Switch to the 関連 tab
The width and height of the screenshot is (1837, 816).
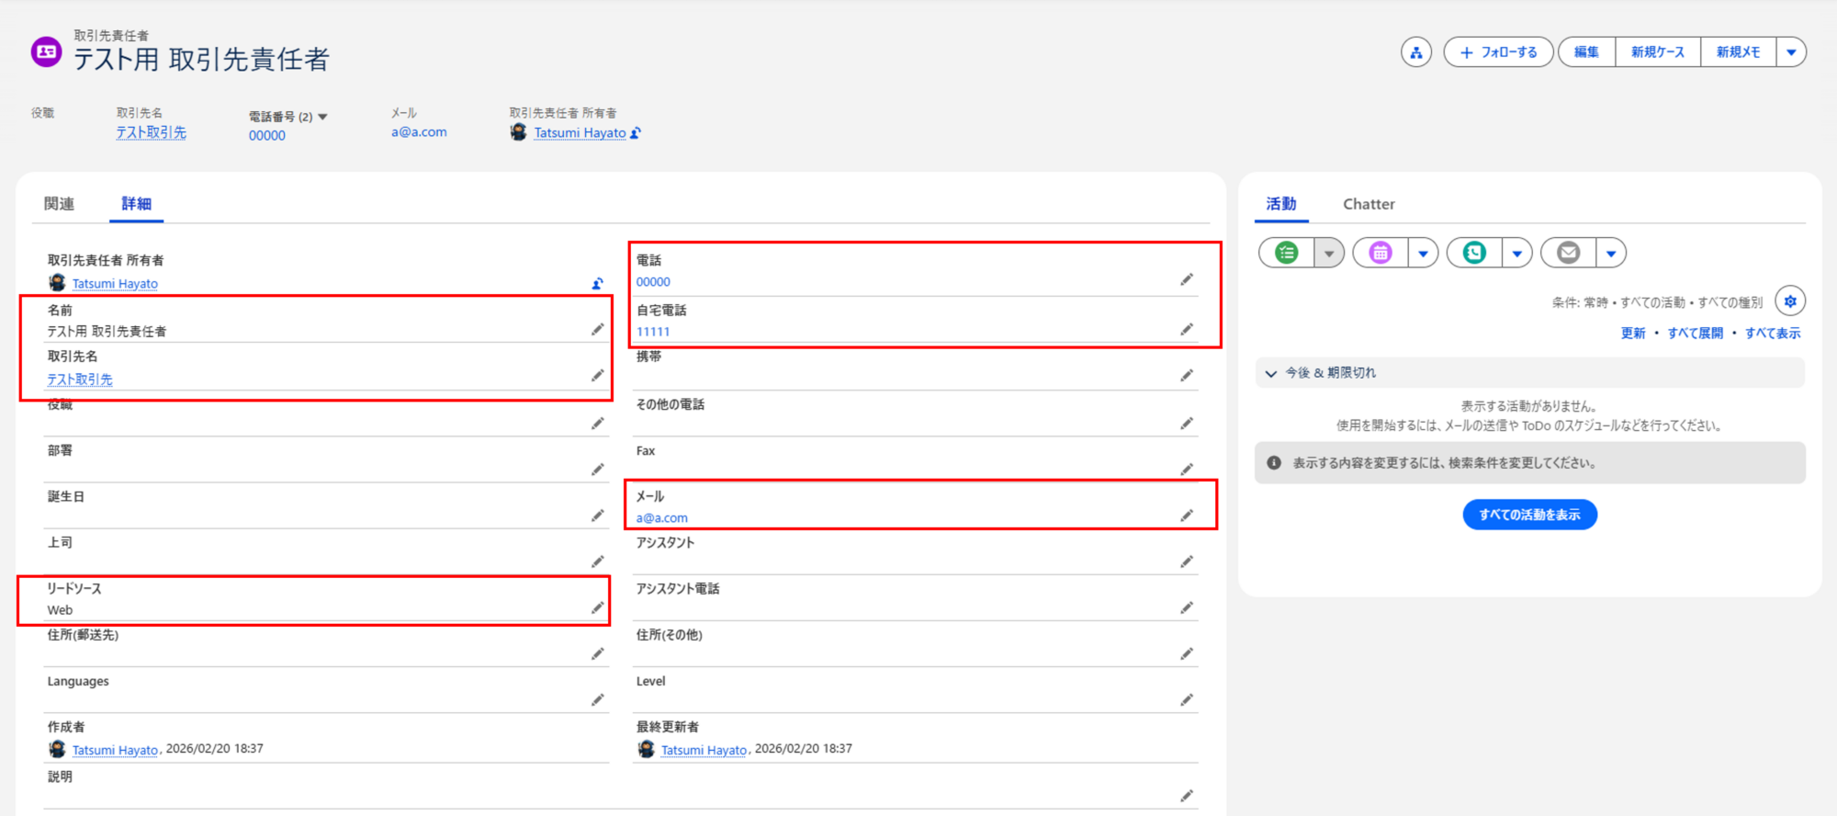tap(59, 204)
